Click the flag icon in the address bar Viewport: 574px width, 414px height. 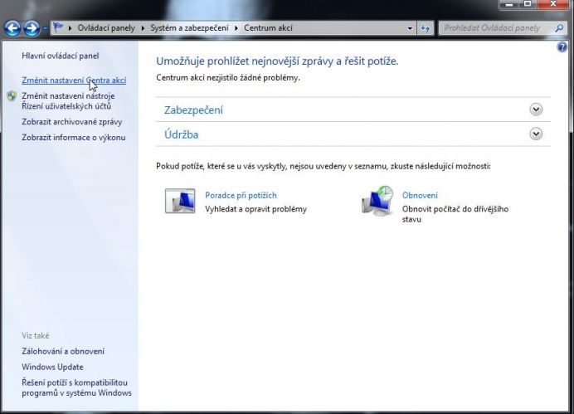(x=58, y=27)
